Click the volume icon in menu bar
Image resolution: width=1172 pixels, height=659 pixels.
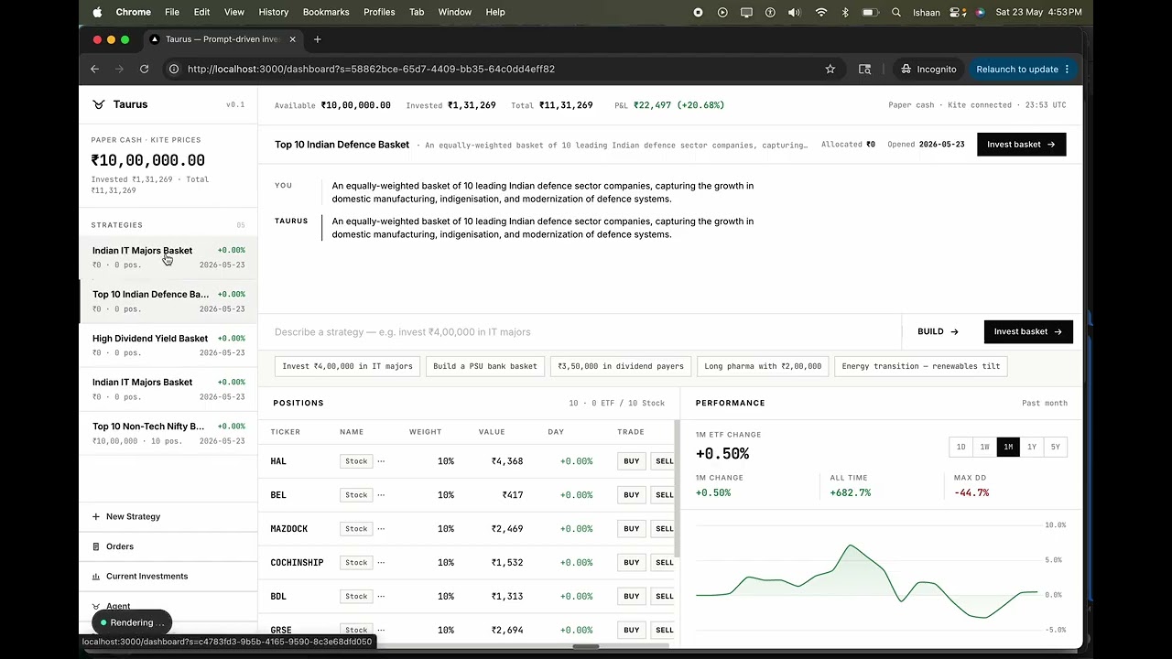point(794,12)
